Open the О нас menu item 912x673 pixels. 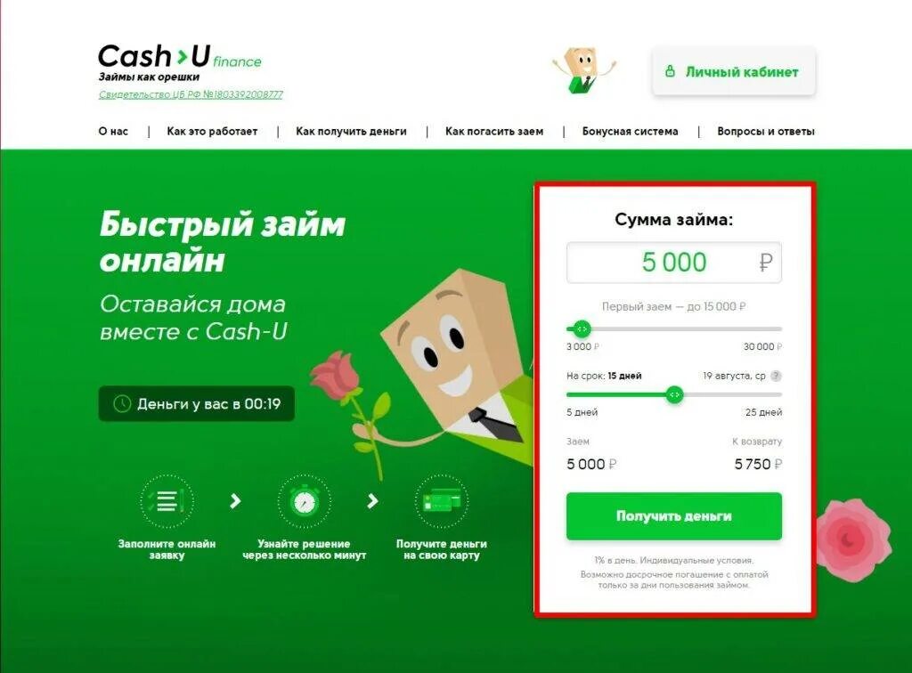(113, 132)
